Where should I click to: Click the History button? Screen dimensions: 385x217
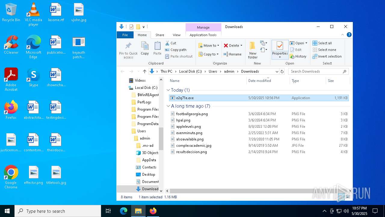pos(298,56)
